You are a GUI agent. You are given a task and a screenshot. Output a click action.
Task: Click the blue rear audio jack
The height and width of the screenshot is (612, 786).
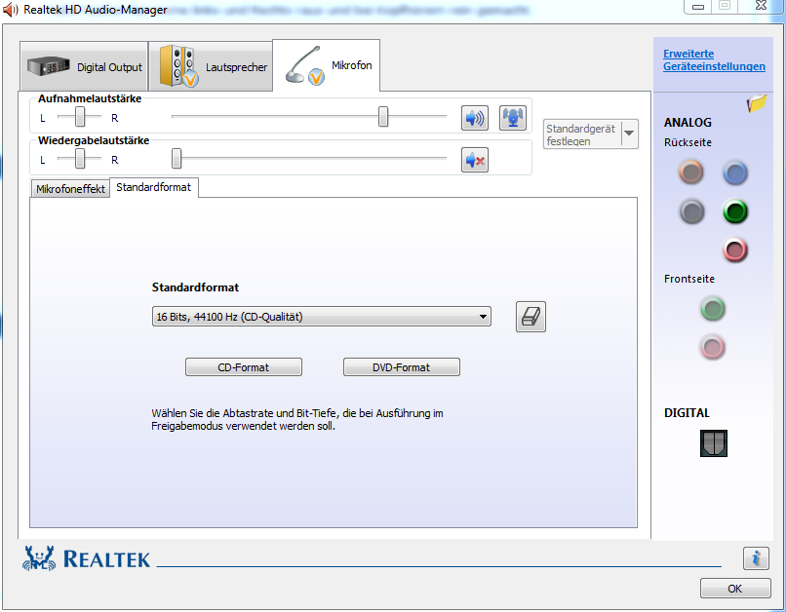735,173
